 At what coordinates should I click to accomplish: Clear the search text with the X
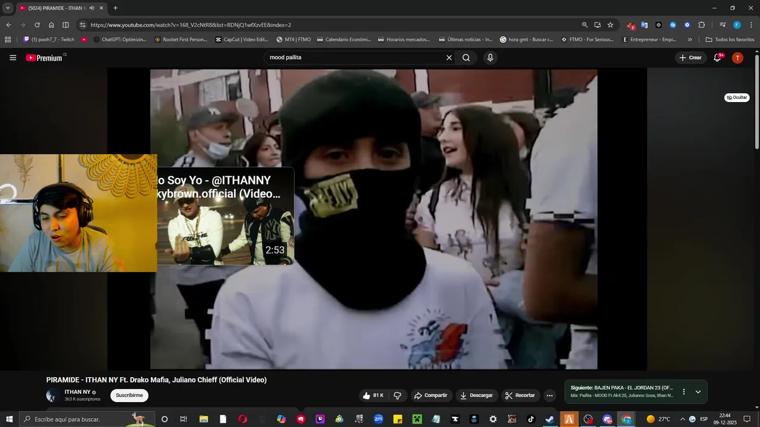pos(449,58)
